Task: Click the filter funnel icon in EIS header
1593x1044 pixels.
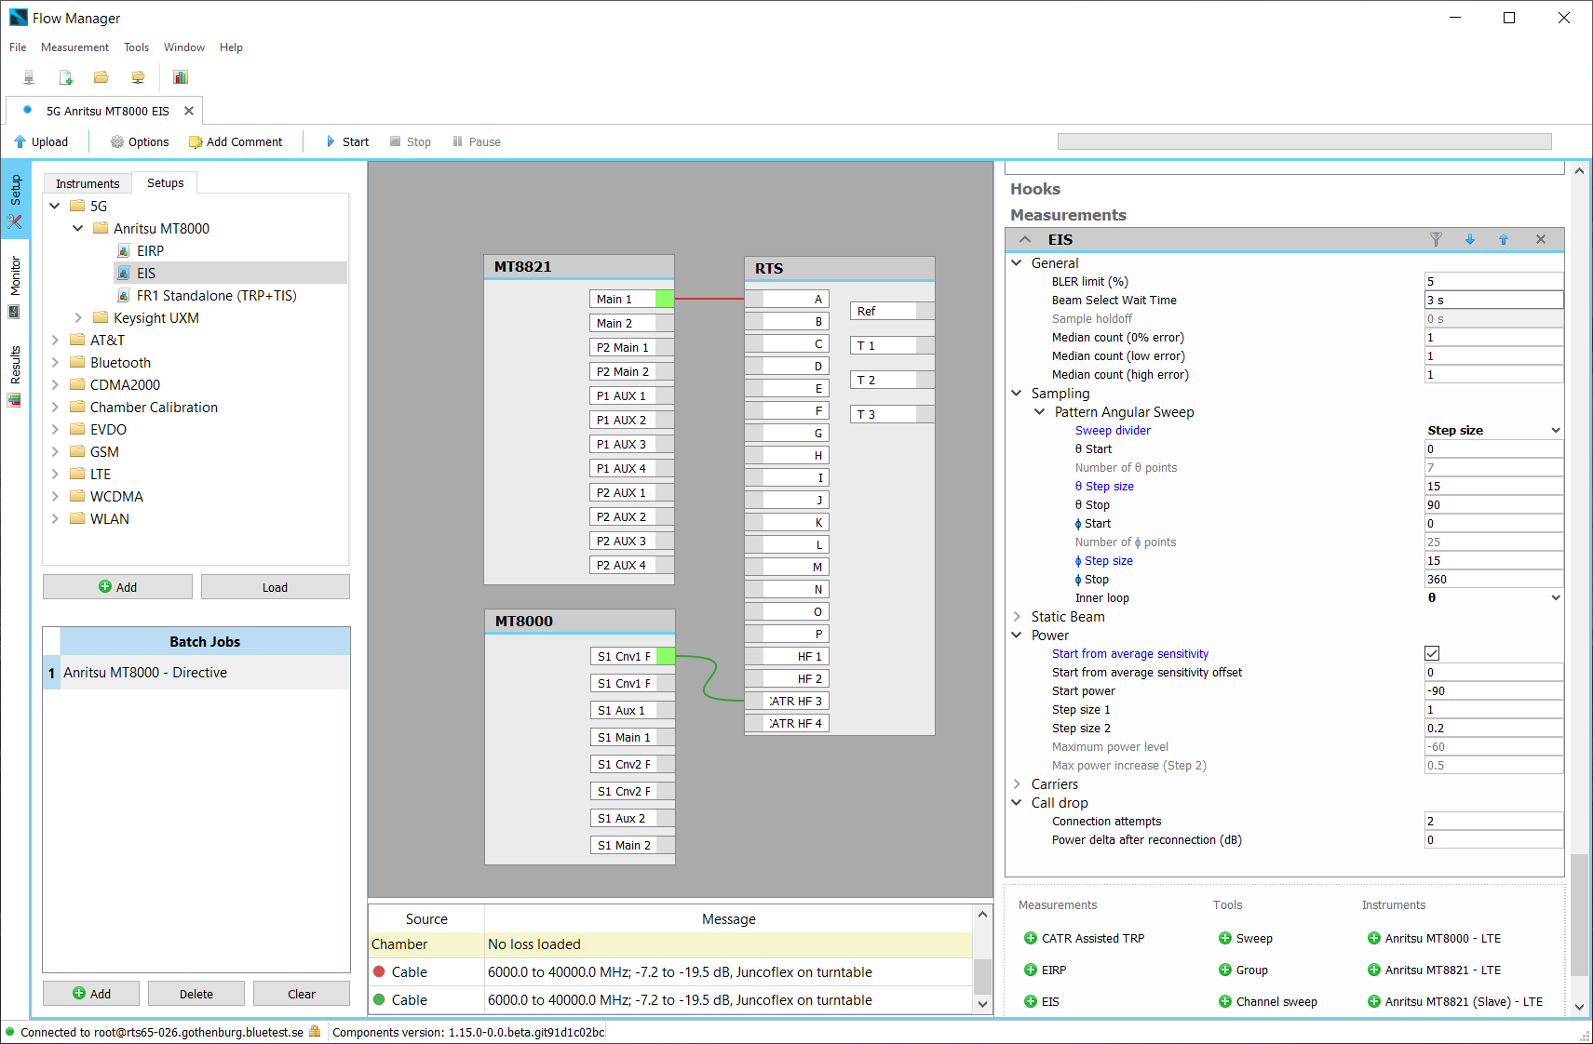Action: (x=1436, y=239)
